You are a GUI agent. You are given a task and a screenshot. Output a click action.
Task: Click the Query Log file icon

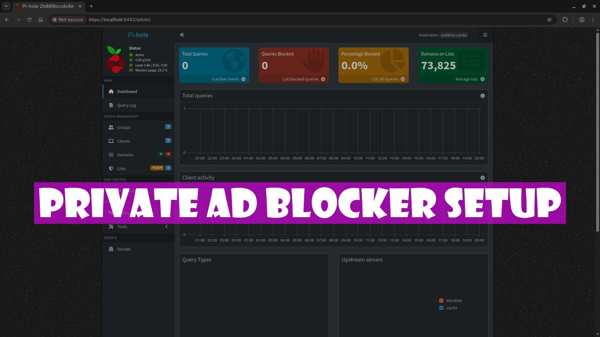[111, 105]
